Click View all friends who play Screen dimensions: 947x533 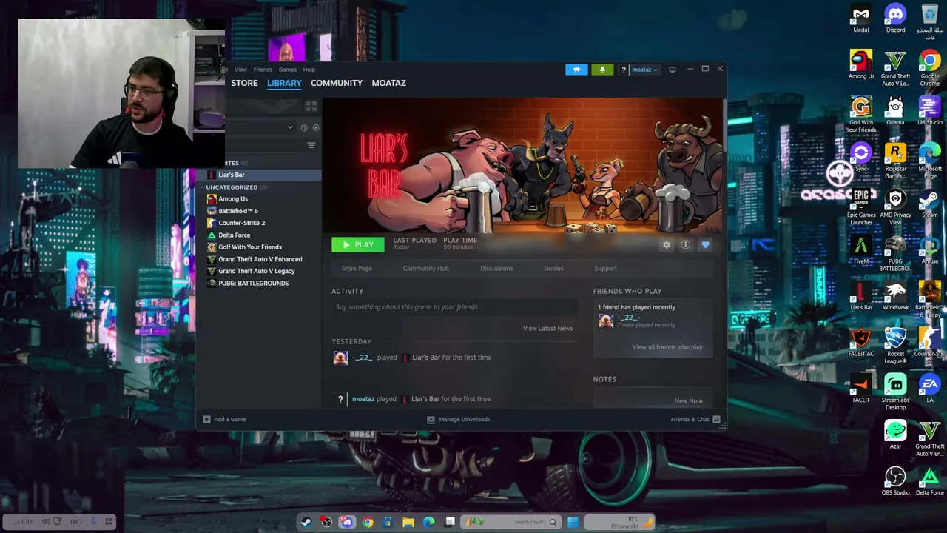point(667,347)
